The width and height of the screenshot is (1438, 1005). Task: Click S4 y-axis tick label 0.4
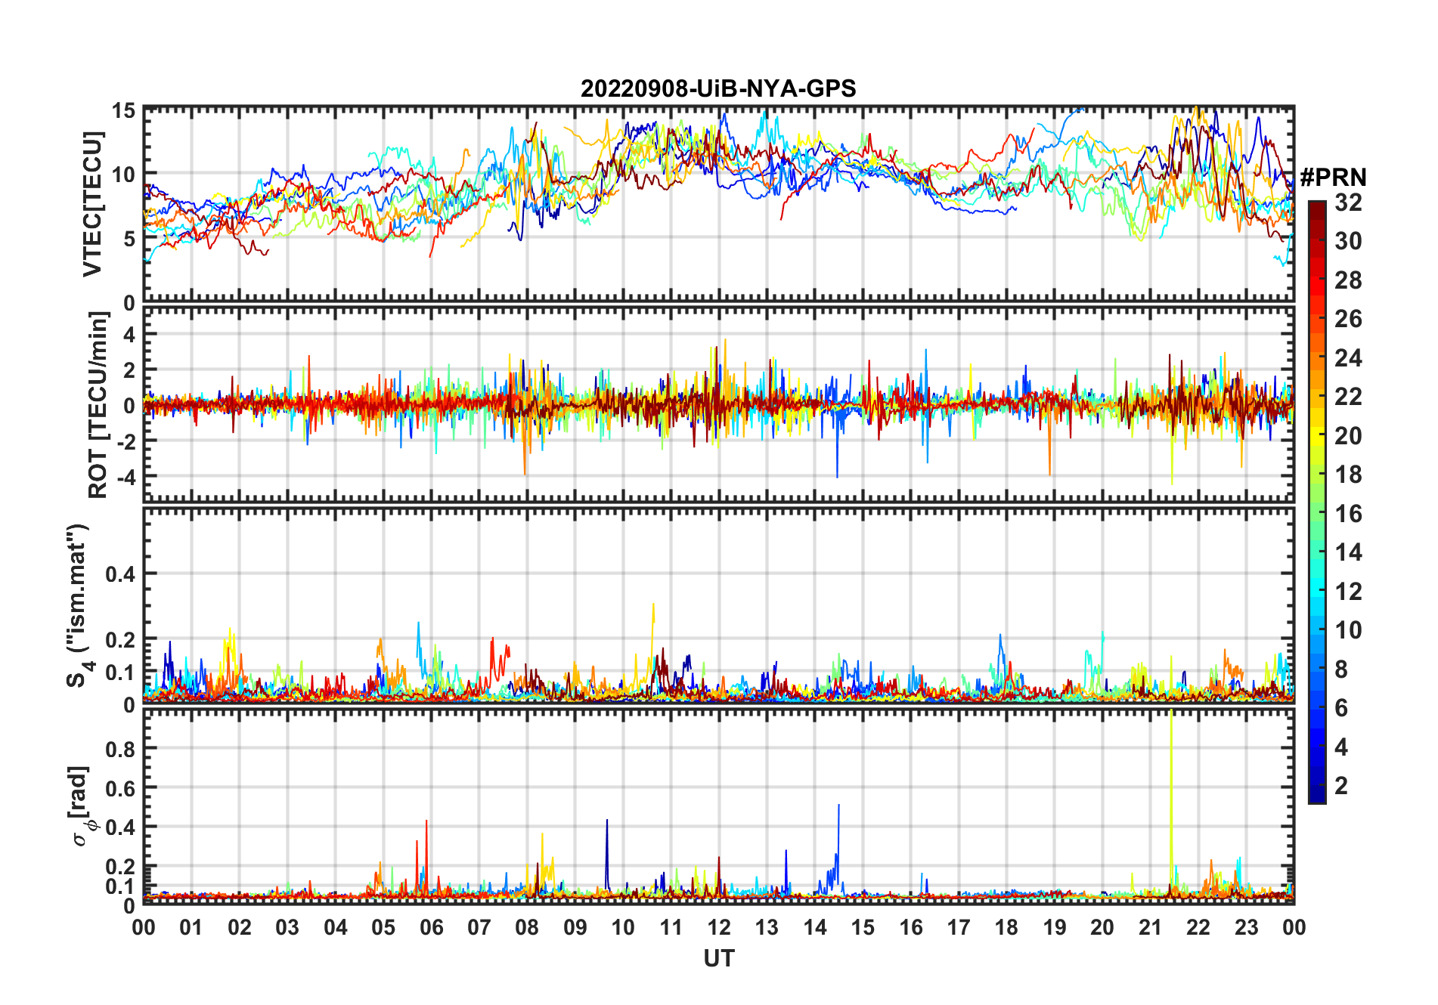(x=120, y=574)
